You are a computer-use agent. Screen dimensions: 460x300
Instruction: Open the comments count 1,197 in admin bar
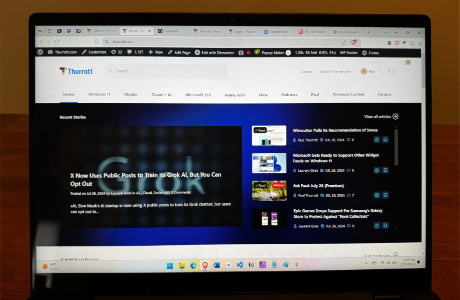pos(135,52)
